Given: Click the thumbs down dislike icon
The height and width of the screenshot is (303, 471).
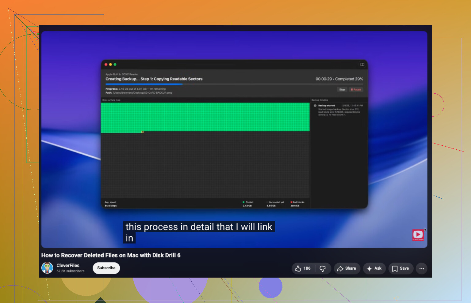Looking at the screenshot, I should [323, 268].
